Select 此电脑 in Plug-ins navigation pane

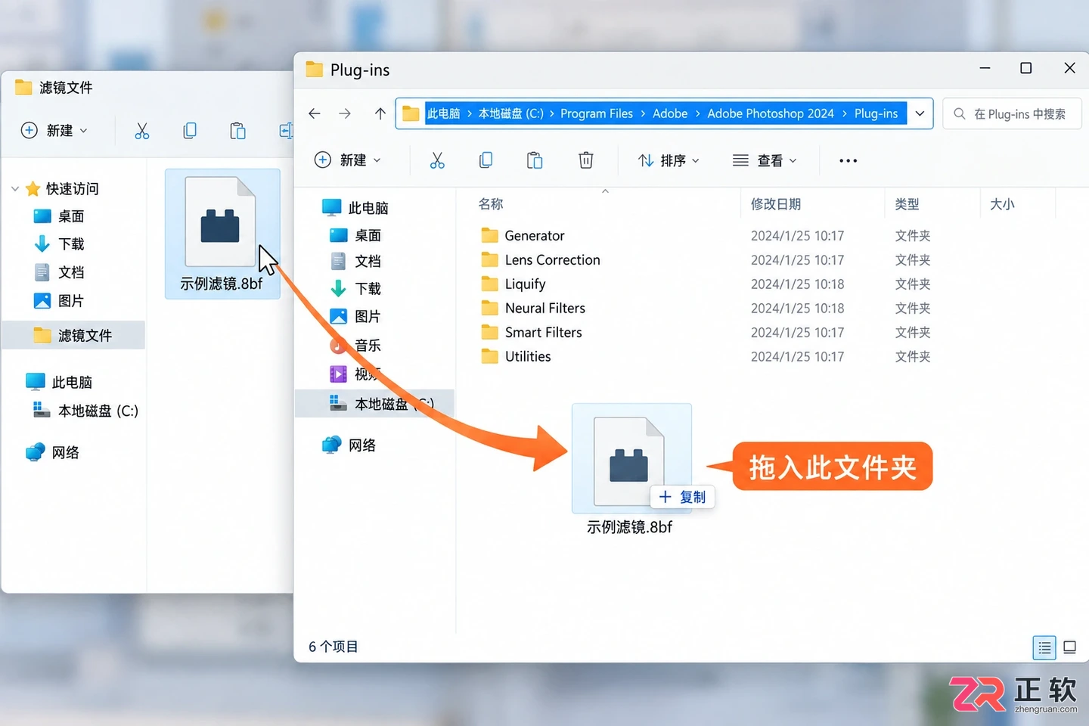[355, 207]
